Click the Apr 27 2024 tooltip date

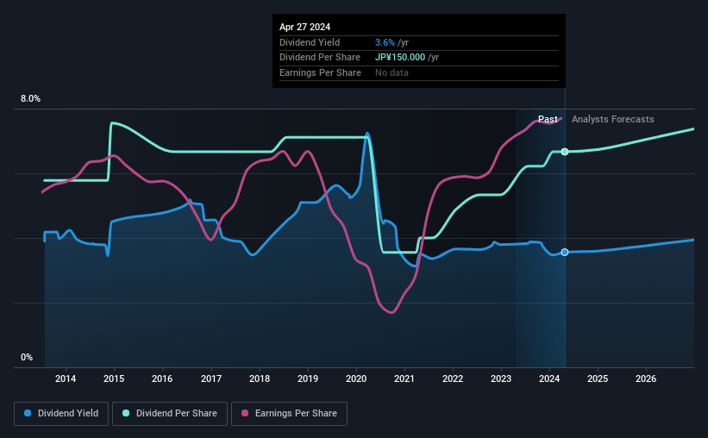point(304,27)
